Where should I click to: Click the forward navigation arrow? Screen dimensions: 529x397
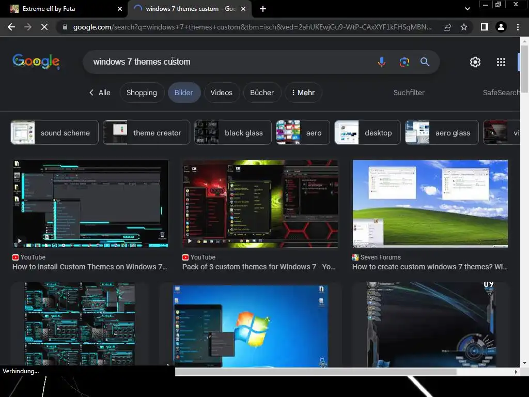[28, 27]
